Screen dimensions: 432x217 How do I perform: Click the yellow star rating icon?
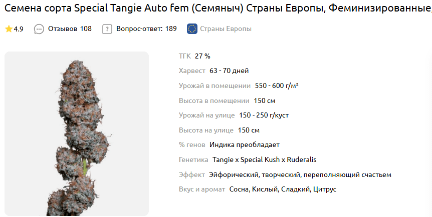(9, 29)
